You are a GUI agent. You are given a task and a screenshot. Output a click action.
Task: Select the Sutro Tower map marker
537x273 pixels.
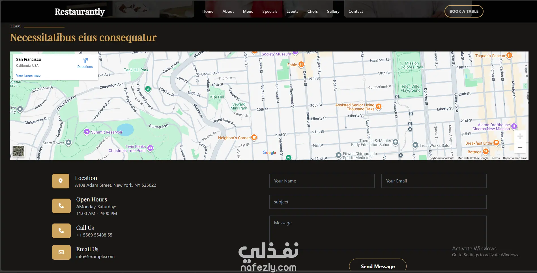pos(68,143)
